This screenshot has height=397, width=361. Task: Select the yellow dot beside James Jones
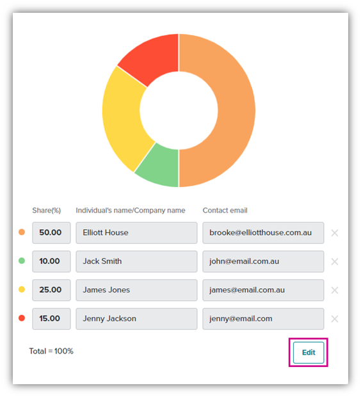[x=22, y=289]
